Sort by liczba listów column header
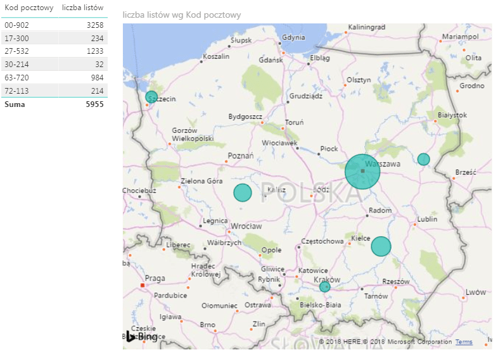 pos(84,9)
